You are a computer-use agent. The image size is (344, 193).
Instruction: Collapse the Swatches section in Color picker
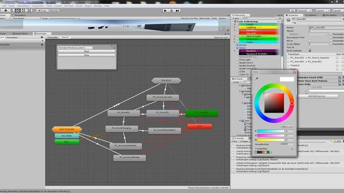point(256,149)
